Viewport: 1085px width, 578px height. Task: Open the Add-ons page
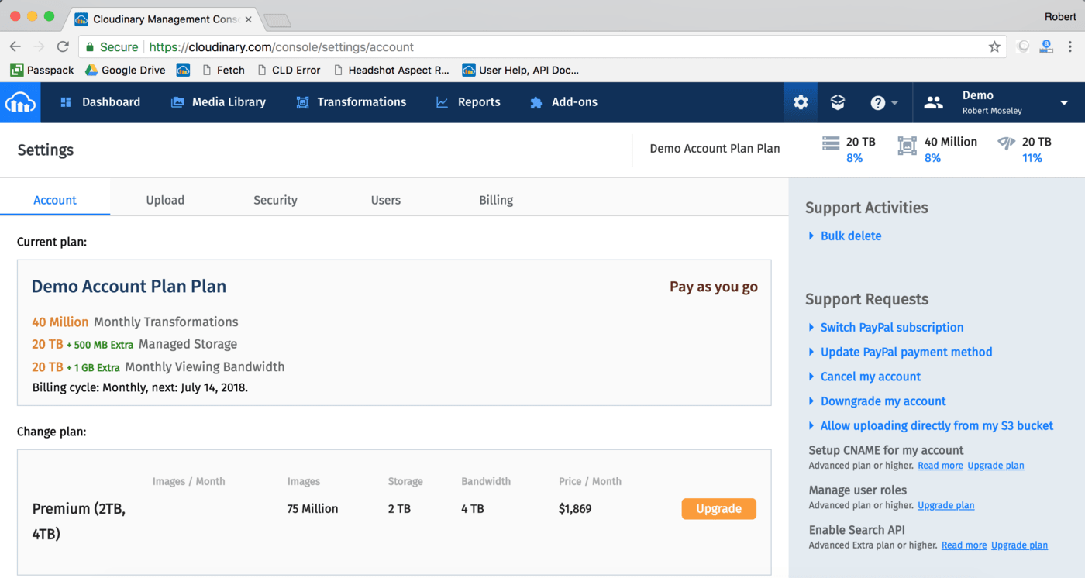point(563,102)
